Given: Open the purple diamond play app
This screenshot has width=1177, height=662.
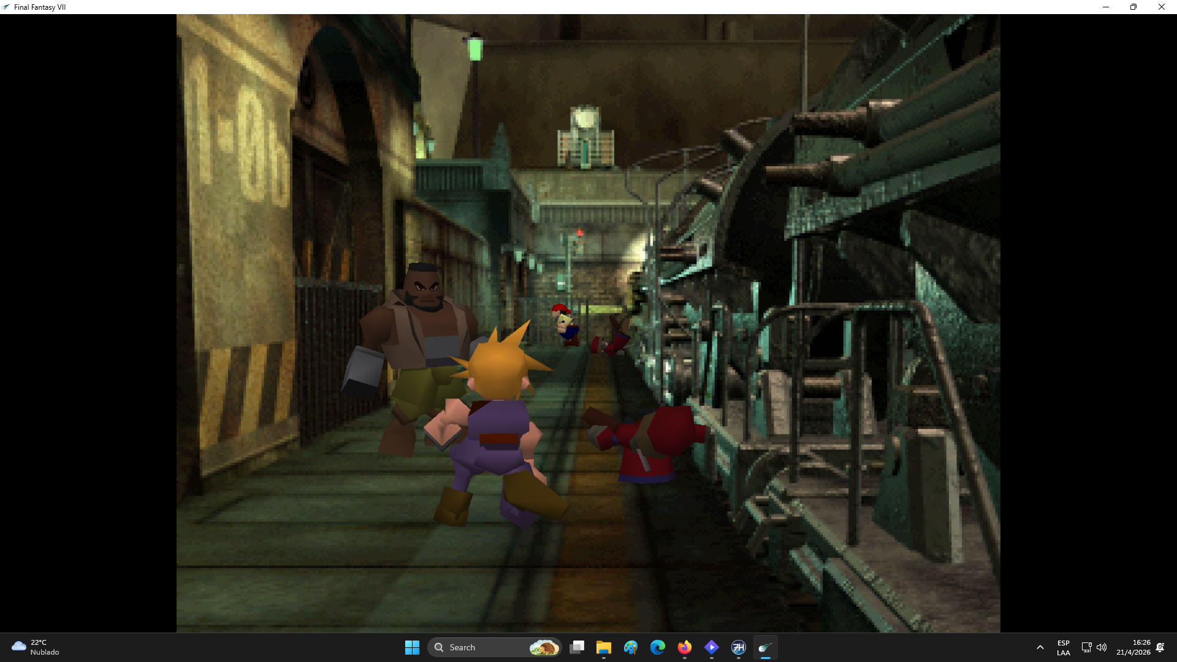Looking at the screenshot, I should point(712,647).
